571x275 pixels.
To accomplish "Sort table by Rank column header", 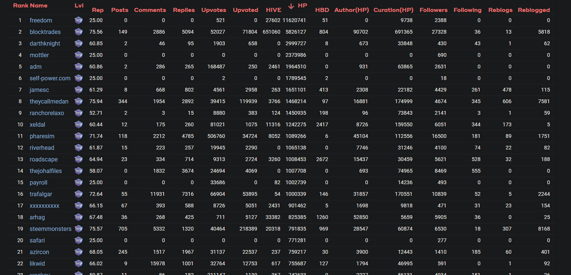I will (21, 6).
